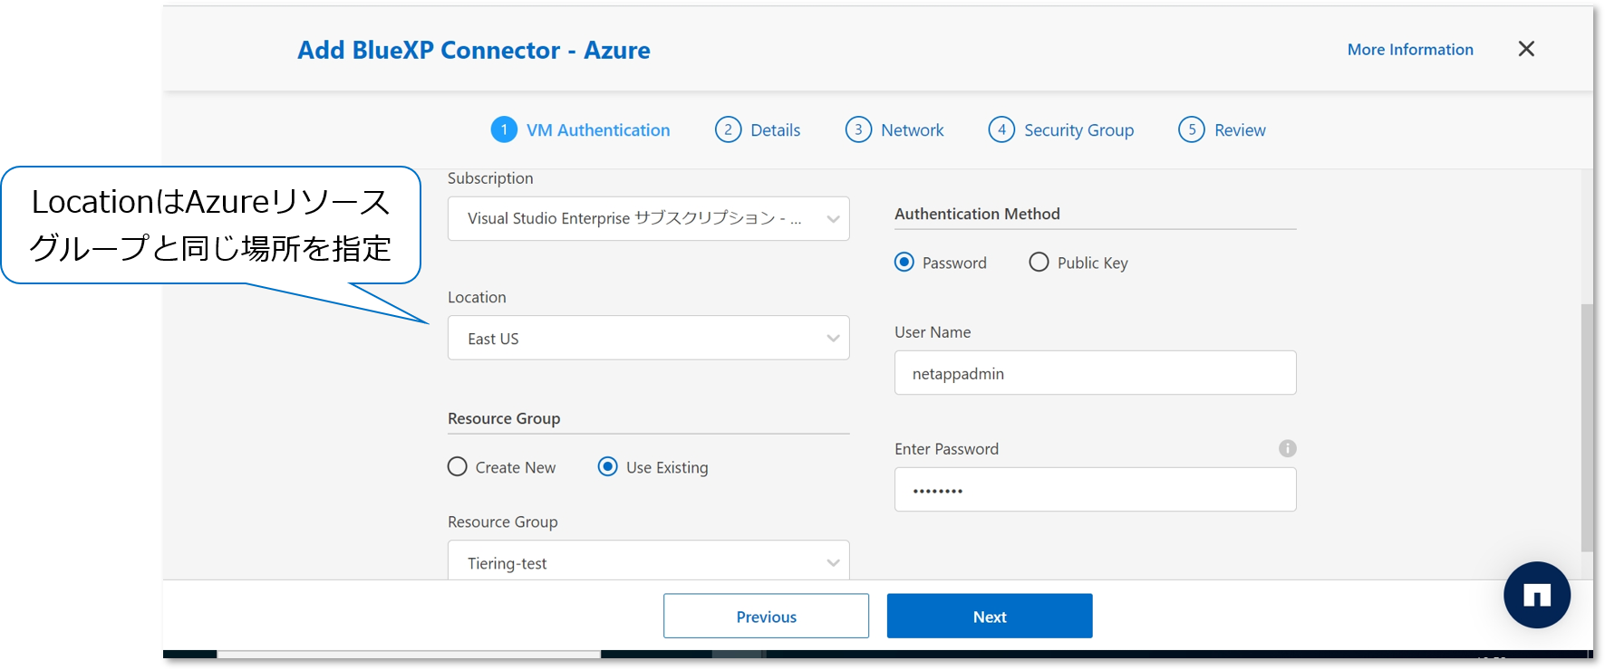Click step 4 circle icon
The height and width of the screenshot is (670, 1605).
click(1001, 129)
